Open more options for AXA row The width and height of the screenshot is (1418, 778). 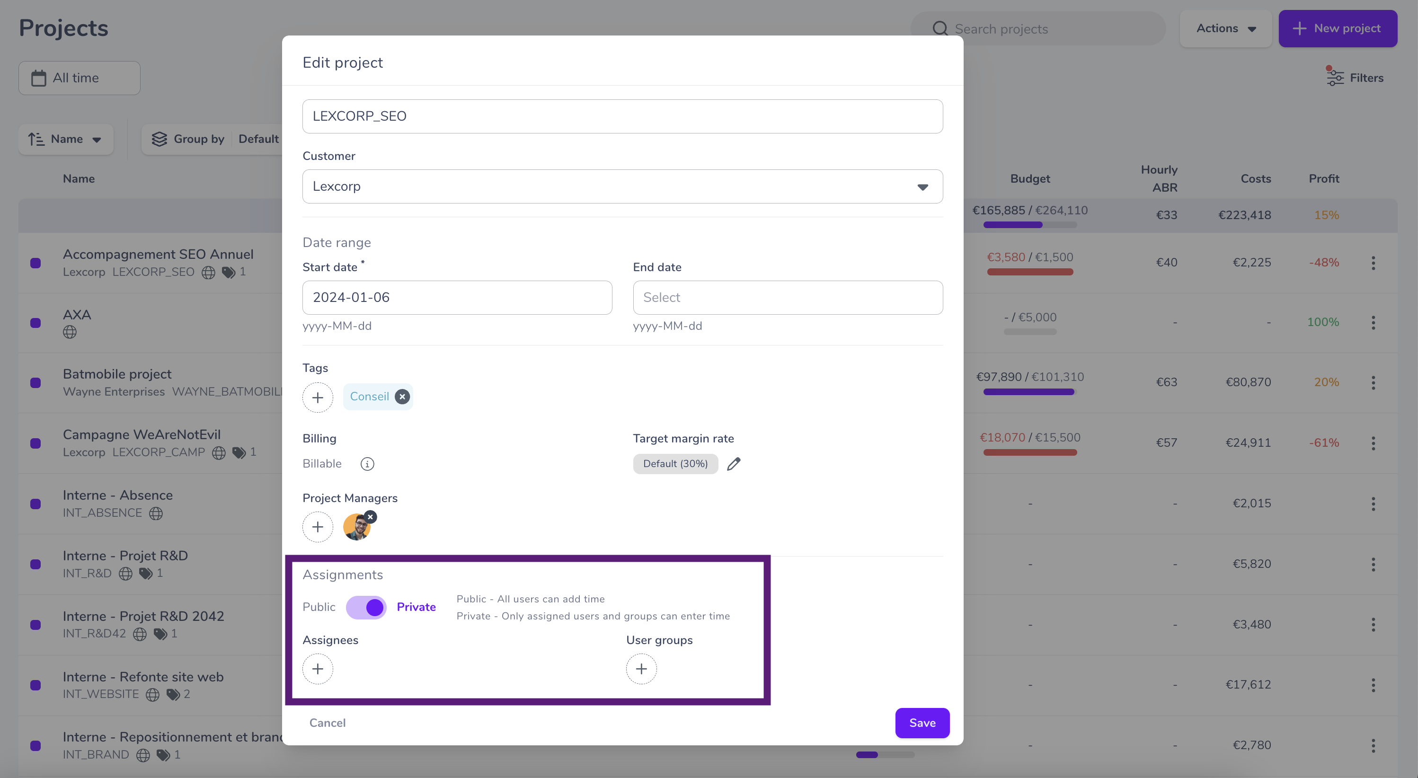1374,323
